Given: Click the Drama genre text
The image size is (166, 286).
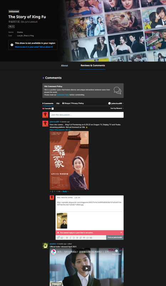Looking at the screenshot, I should click(20, 32).
